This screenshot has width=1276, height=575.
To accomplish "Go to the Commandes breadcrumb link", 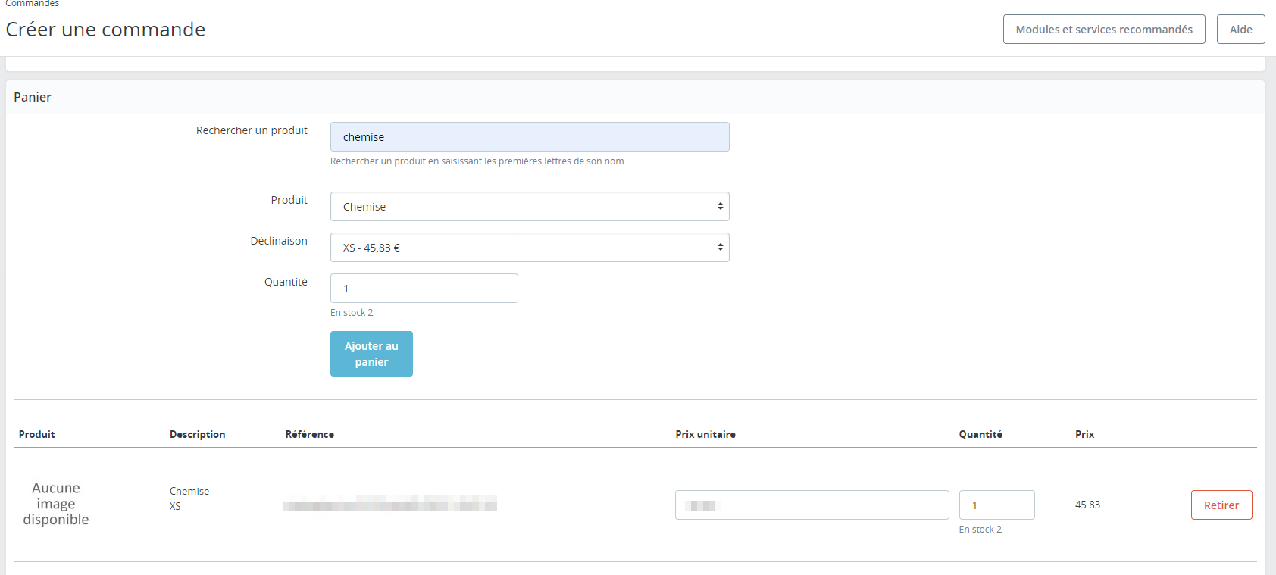I will click(x=33, y=4).
